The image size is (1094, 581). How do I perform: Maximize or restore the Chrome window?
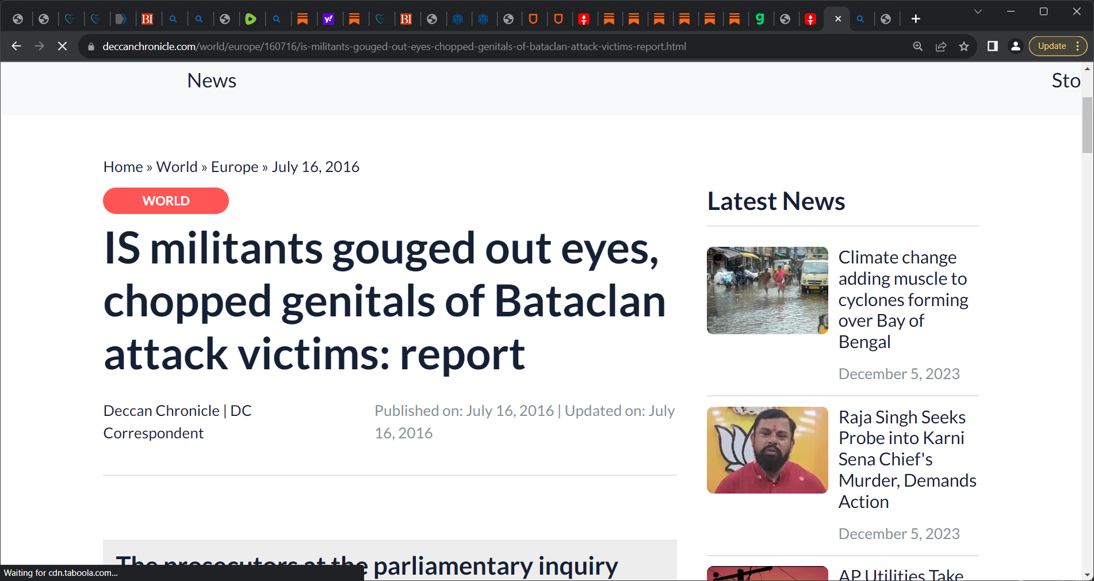(x=1043, y=12)
